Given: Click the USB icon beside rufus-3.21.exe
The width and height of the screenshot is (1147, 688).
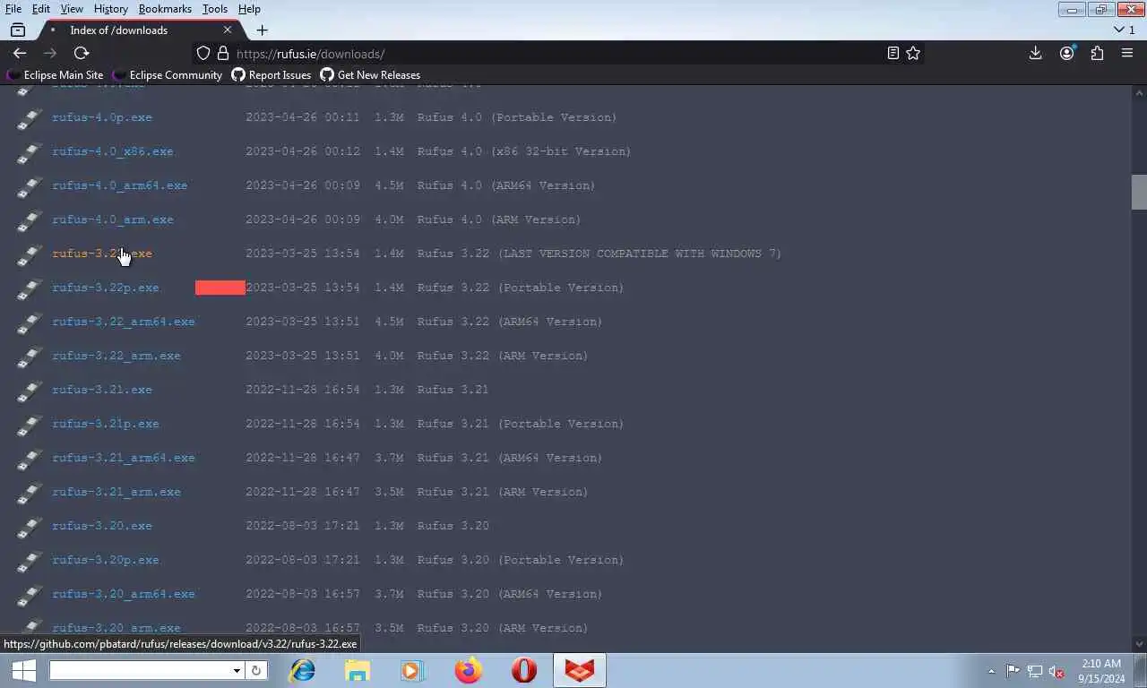Looking at the screenshot, I should pos(30,391).
